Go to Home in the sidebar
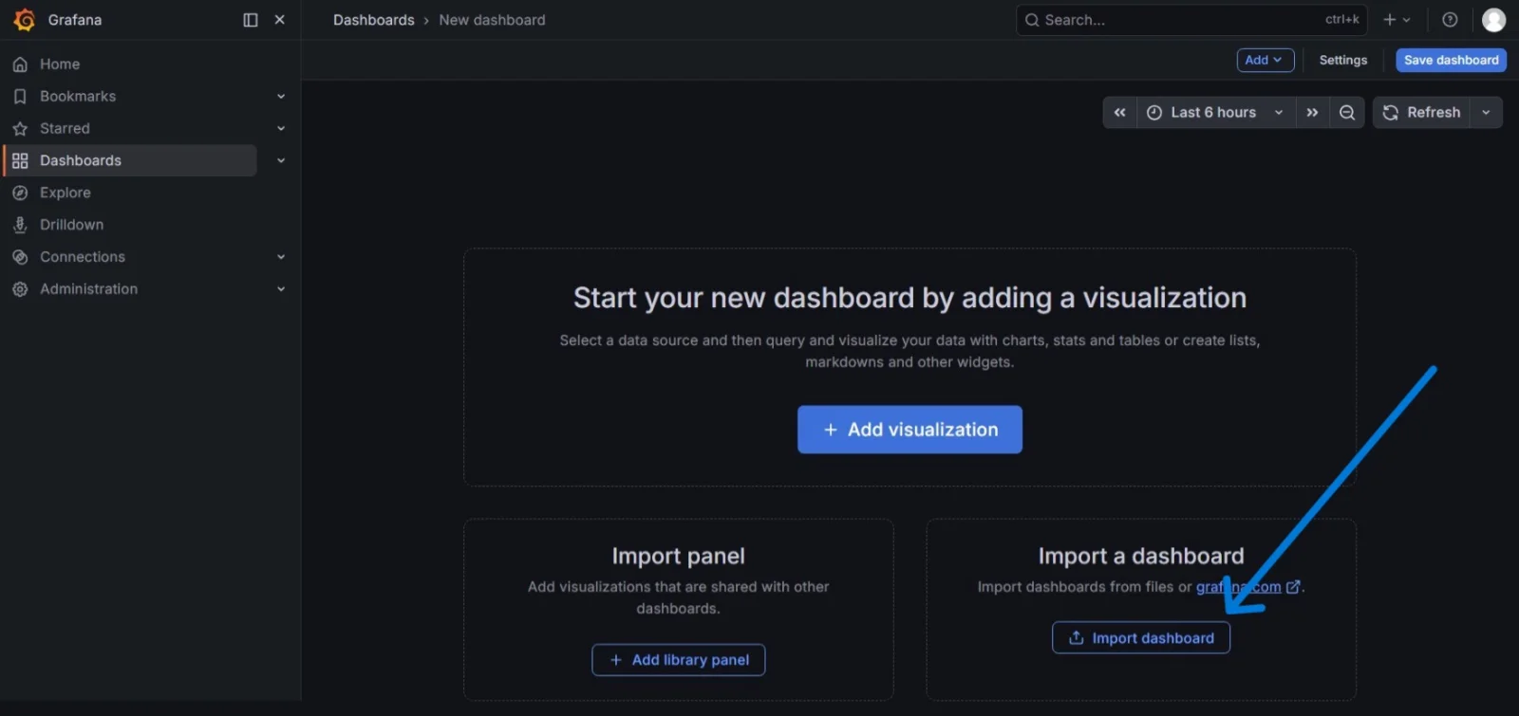Screen dimensions: 1519x716 coord(60,64)
